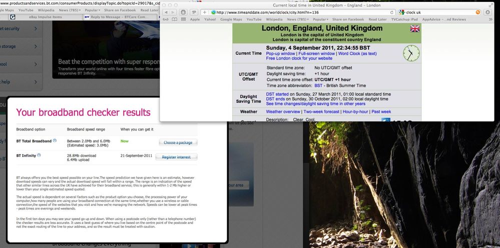
Task: Click the plus add-bookmark button
Action: 204,12
